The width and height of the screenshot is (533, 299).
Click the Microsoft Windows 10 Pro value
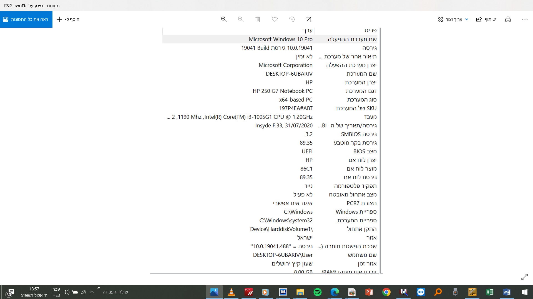[x=280, y=39]
